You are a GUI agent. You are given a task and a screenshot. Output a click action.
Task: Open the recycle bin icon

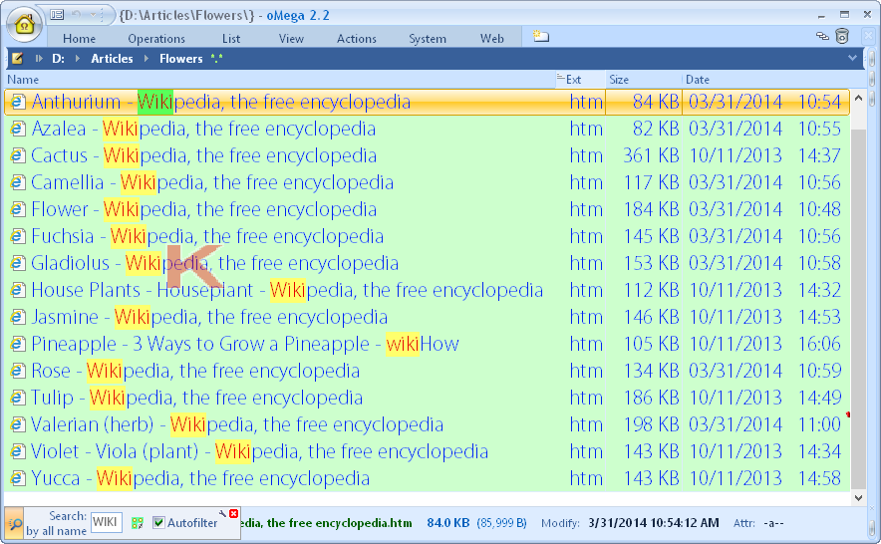842,36
